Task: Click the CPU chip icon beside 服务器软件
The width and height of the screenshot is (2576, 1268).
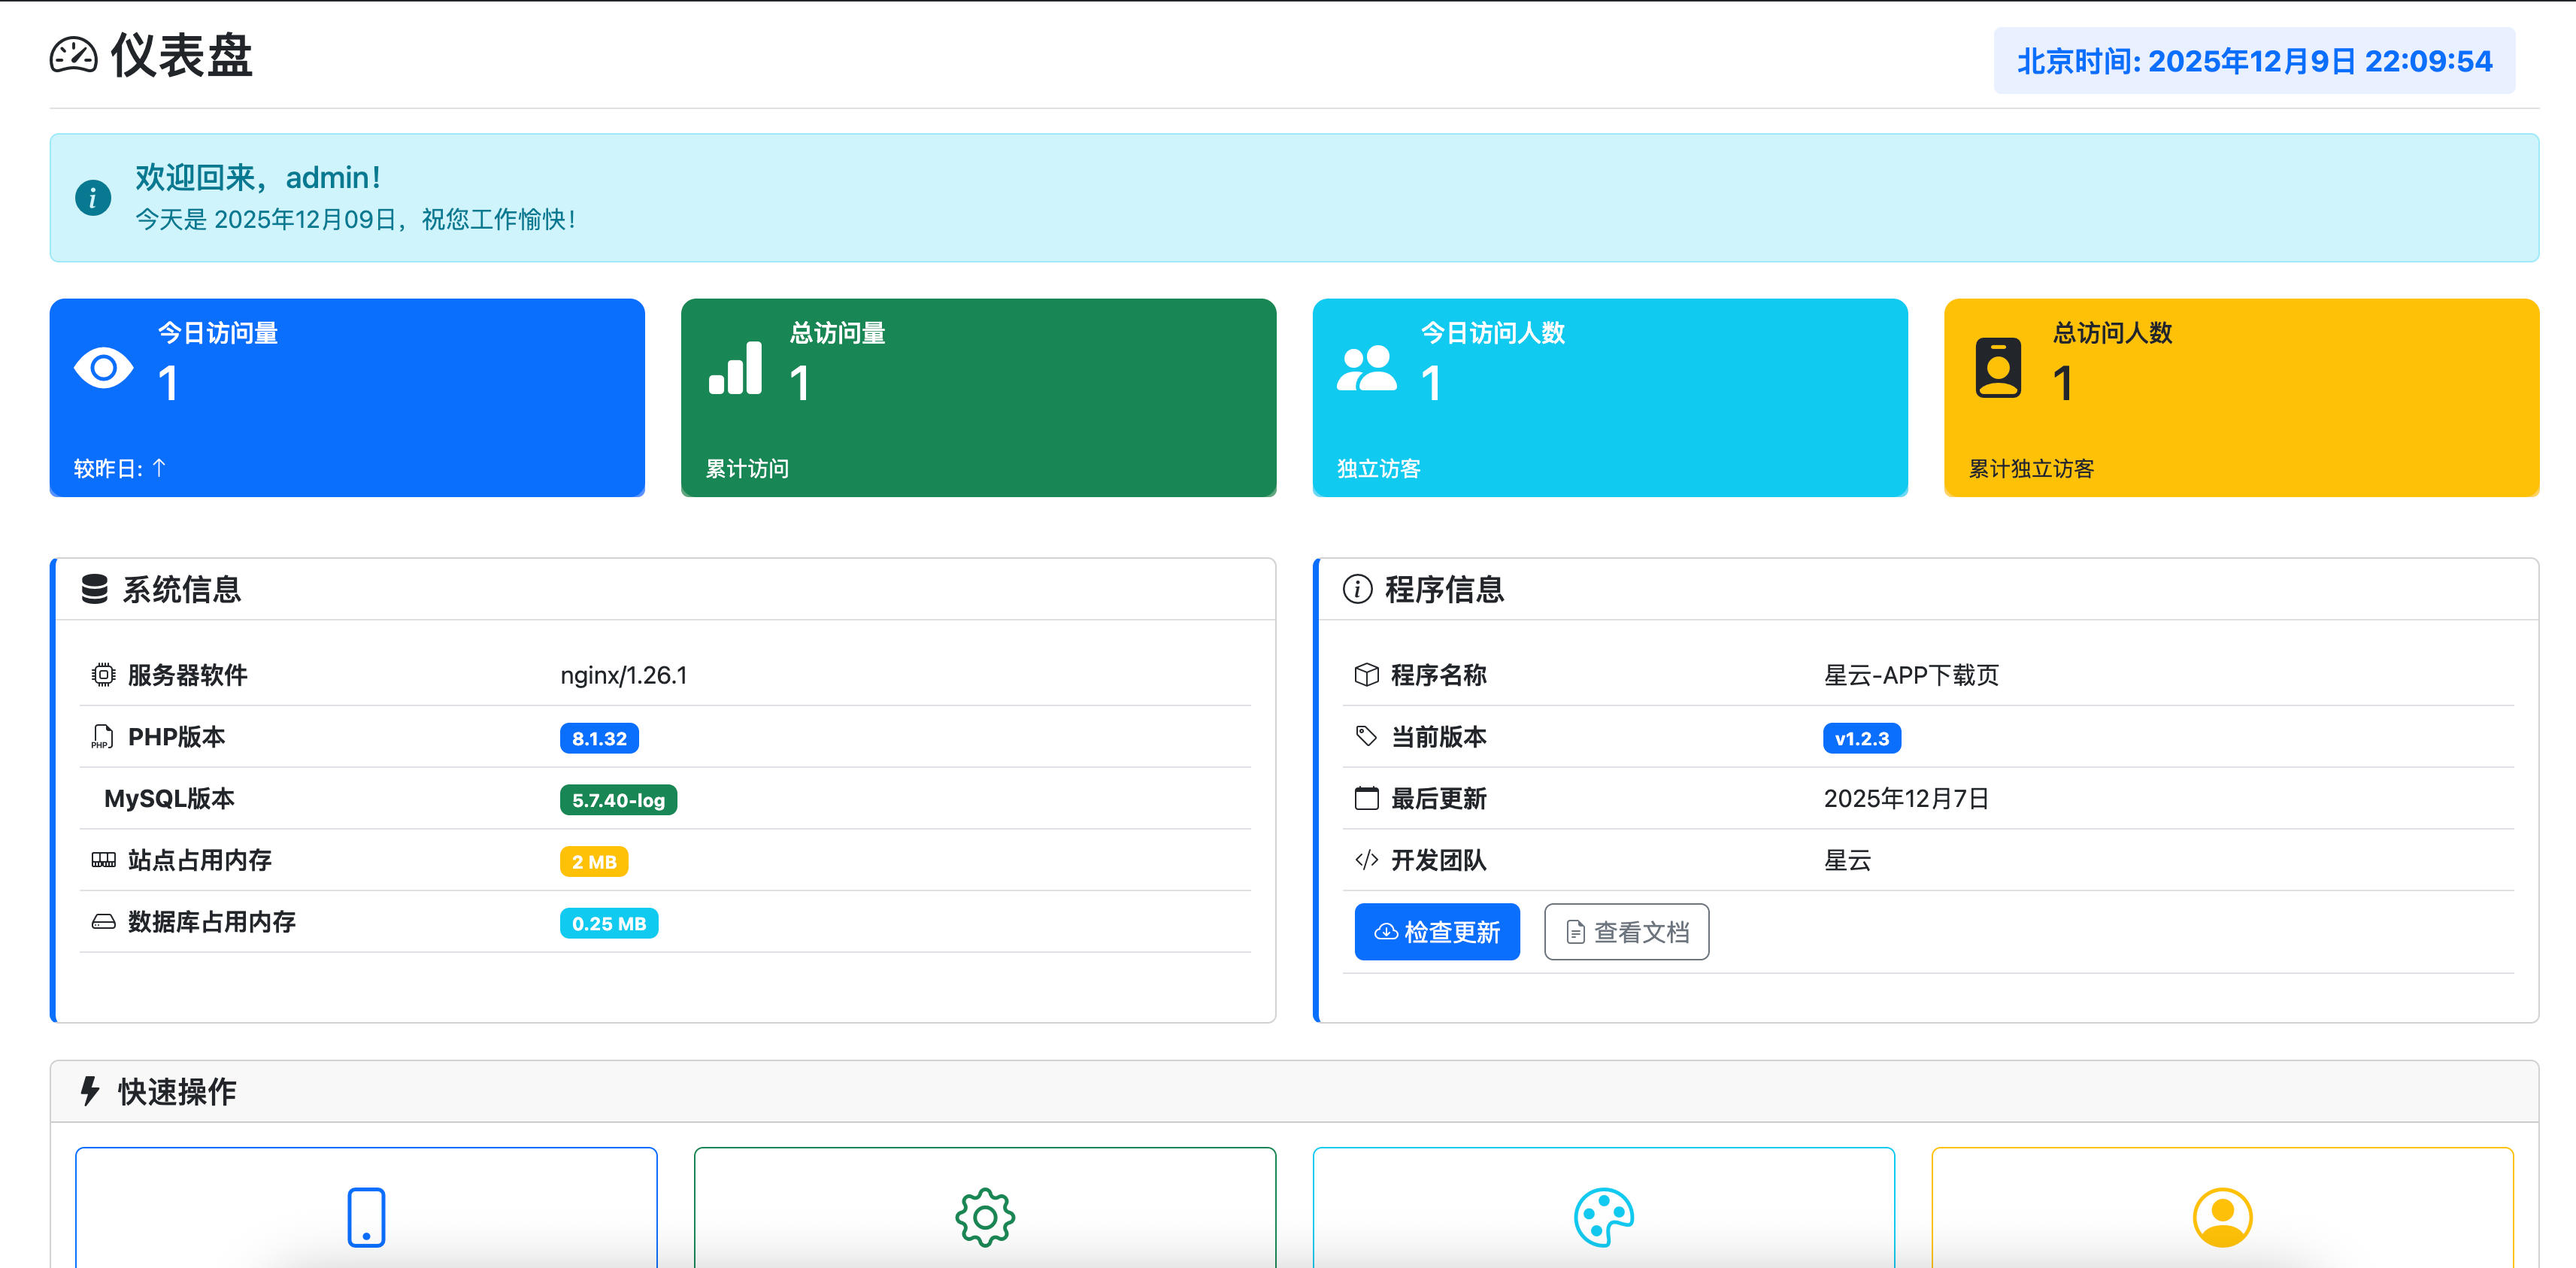Action: 103,675
